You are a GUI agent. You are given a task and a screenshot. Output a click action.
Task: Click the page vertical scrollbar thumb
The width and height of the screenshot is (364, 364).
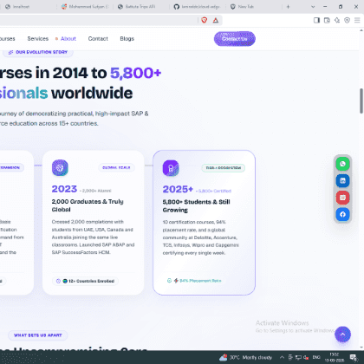click(x=361, y=101)
